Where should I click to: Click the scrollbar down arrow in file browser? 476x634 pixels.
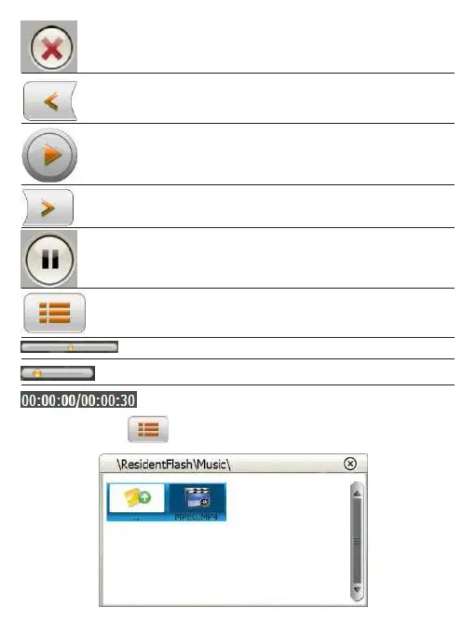pyautogui.click(x=357, y=589)
